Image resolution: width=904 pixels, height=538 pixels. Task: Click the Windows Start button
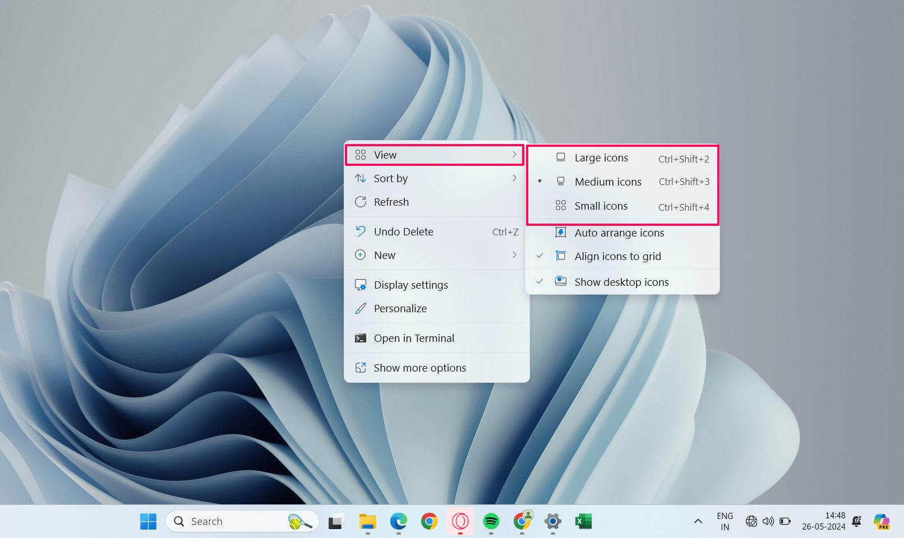point(149,522)
